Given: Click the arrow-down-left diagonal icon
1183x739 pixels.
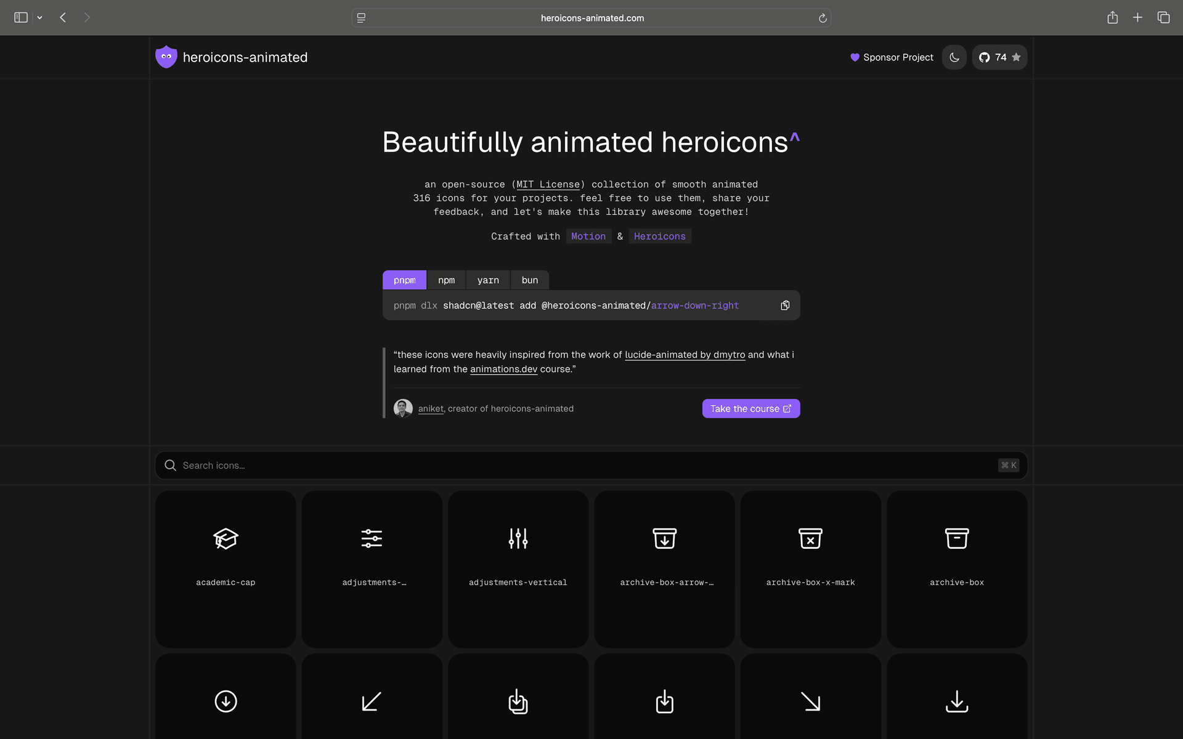Looking at the screenshot, I should pos(372,701).
